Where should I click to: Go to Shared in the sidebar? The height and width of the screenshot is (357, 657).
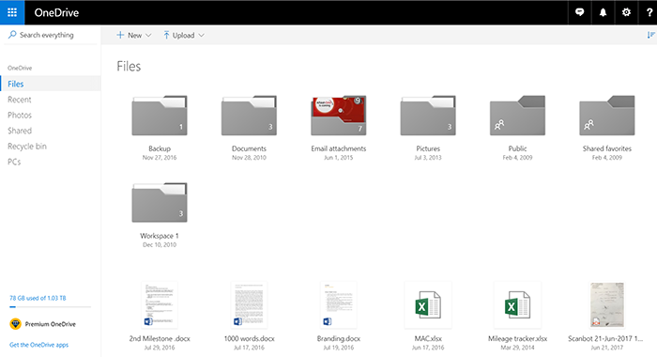20,131
